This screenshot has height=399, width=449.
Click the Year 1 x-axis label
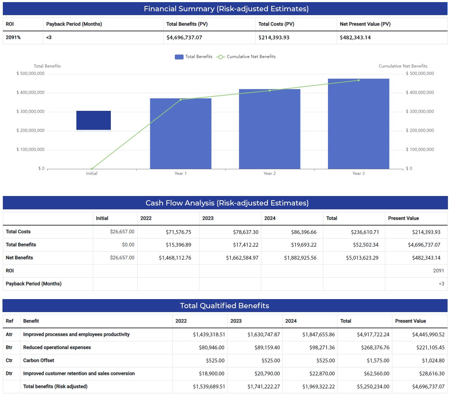tap(181, 173)
